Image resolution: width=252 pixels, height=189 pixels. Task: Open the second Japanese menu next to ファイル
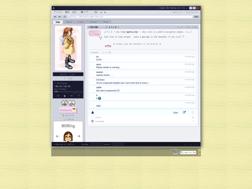[x=67, y=12]
